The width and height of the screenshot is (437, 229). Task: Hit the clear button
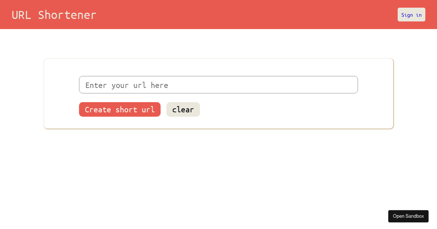[183, 109]
